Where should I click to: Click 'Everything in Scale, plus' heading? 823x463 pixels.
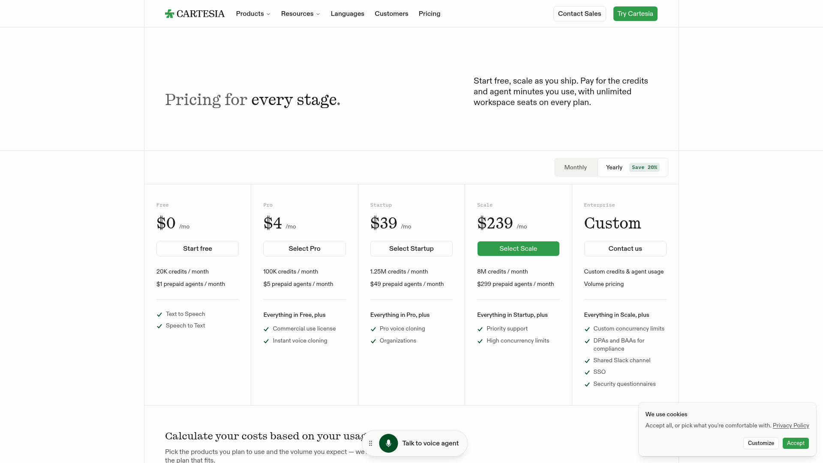[x=616, y=315]
